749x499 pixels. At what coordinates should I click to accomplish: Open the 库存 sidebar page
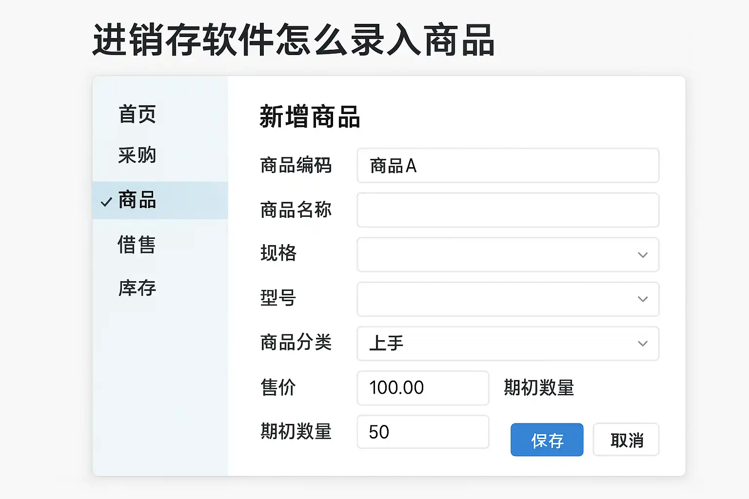point(137,288)
